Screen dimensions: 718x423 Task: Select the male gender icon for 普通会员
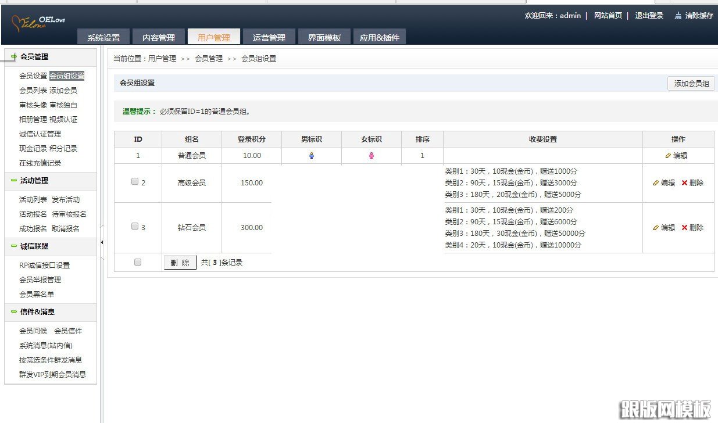click(x=312, y=155)
